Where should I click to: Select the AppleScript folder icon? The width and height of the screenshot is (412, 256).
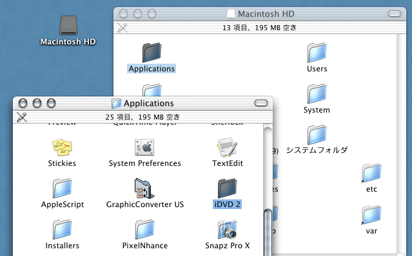[x=62, y=188]
